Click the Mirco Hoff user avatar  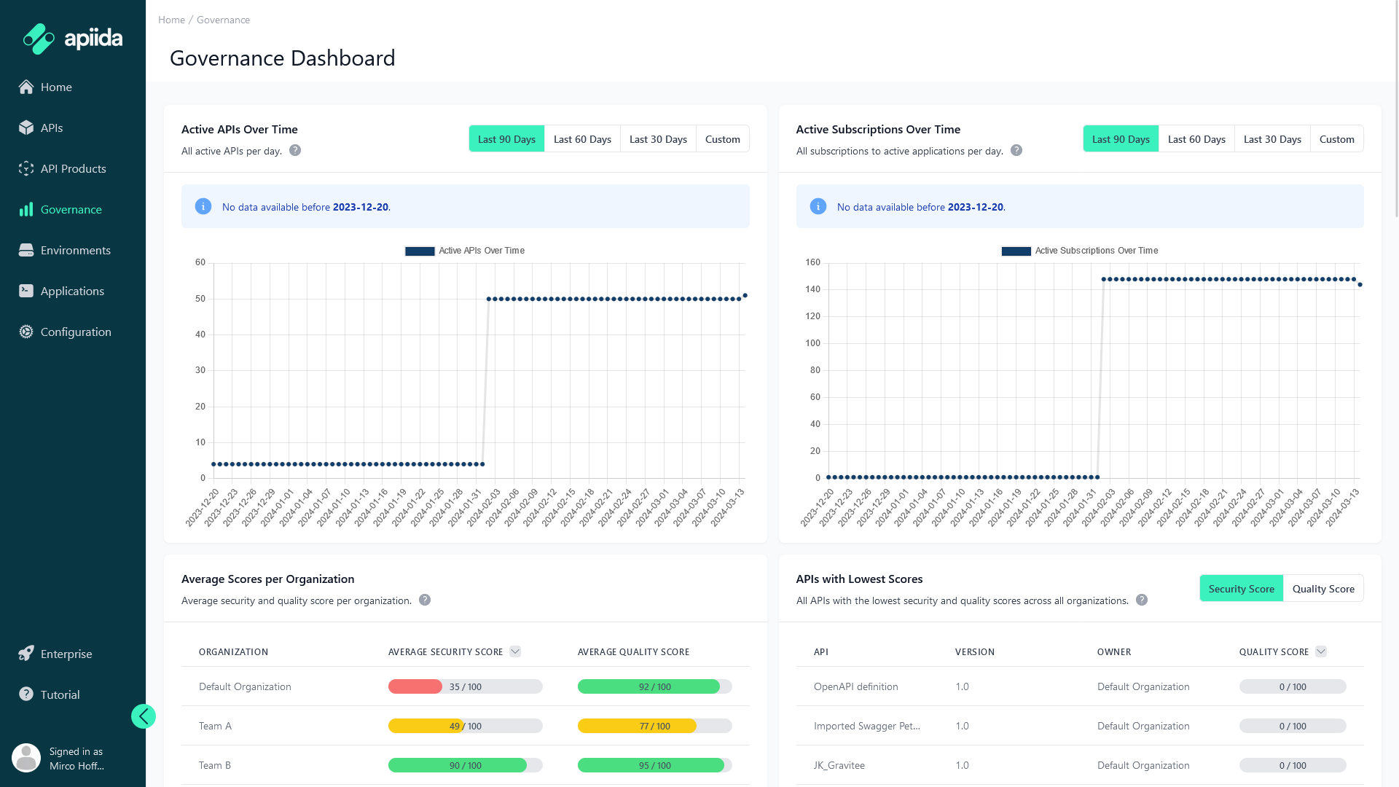click(26, 758)
